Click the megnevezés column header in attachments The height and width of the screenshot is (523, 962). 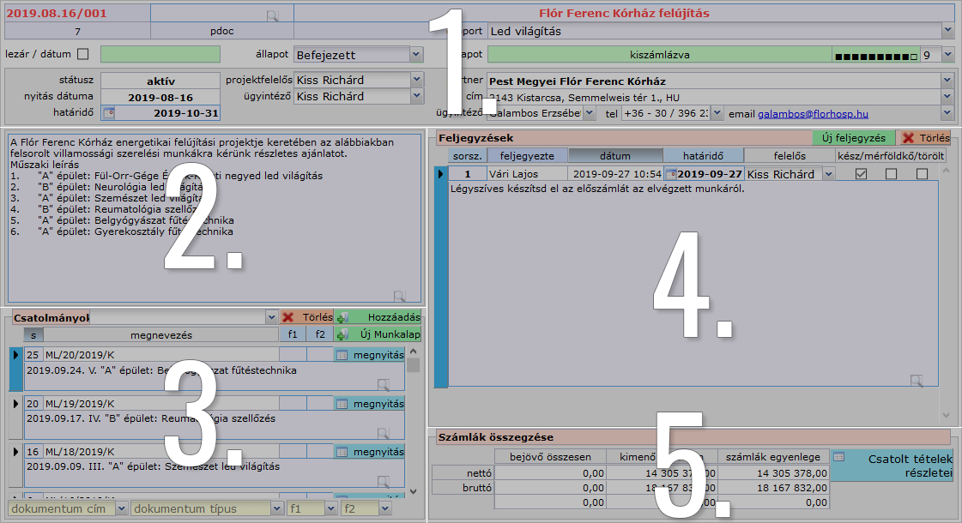click(x=160, y=334)
